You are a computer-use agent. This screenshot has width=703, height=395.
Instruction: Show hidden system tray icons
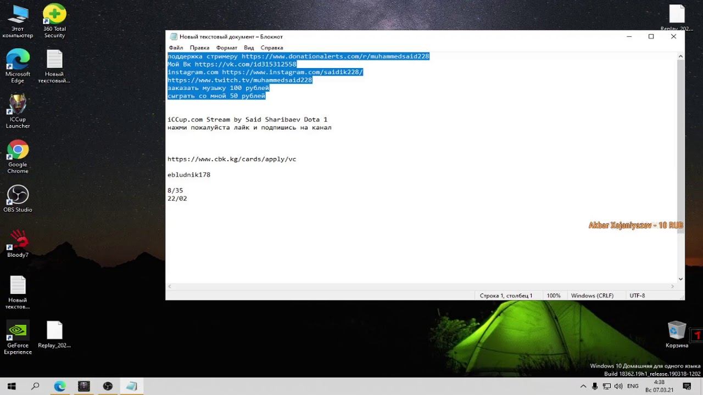coord(583,386)
